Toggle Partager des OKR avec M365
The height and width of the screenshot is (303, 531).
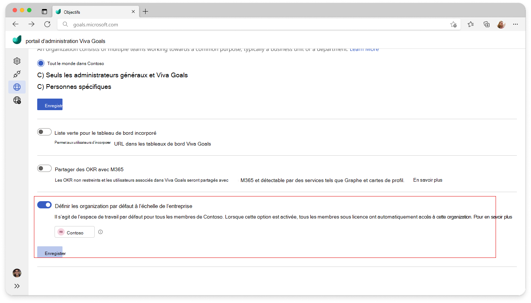(x=44, y=168)
